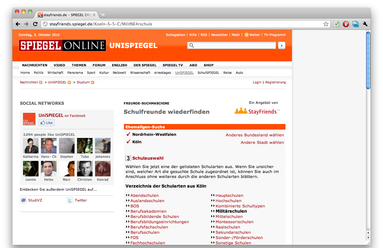Click the StayFriends logo

[257, 111]
